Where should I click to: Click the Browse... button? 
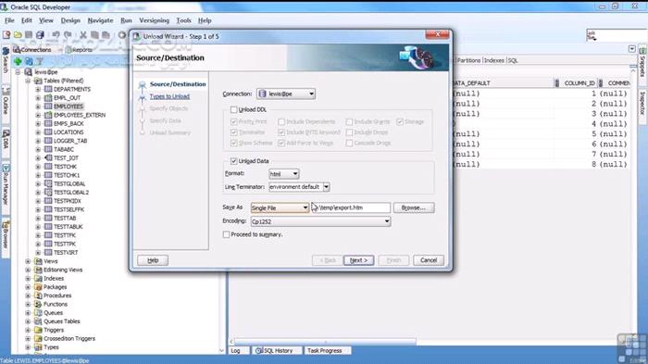pyautogui.click(x=414, y=207)
